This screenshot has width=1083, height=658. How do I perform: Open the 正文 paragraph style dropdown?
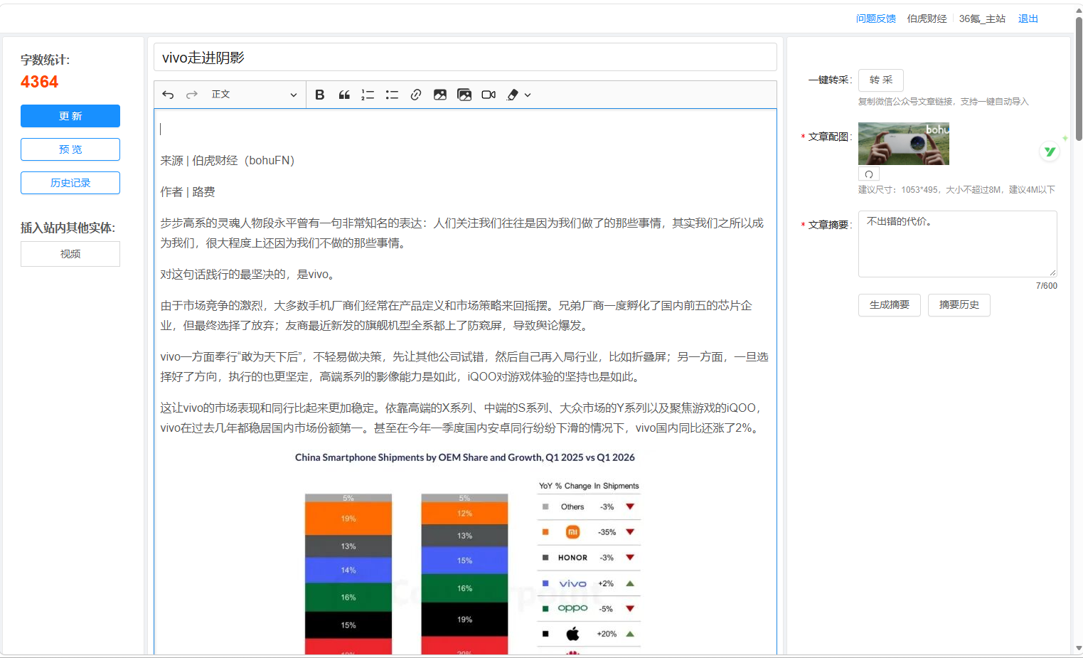coord(254,95)
